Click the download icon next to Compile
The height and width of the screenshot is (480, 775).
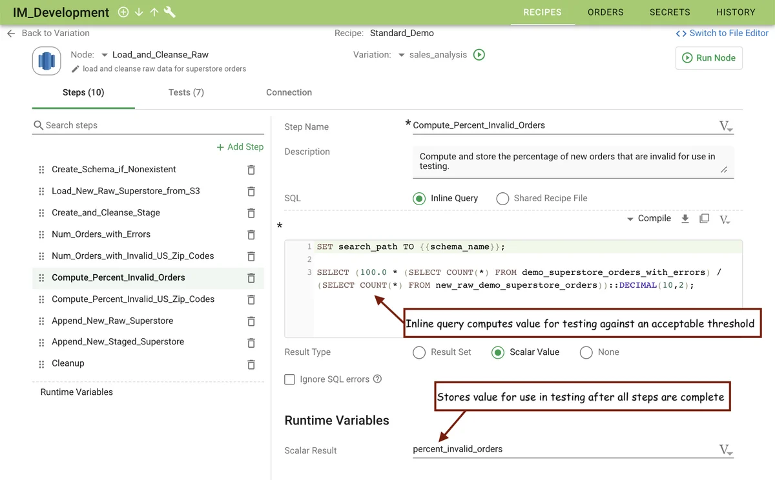[x=685, y=219]
